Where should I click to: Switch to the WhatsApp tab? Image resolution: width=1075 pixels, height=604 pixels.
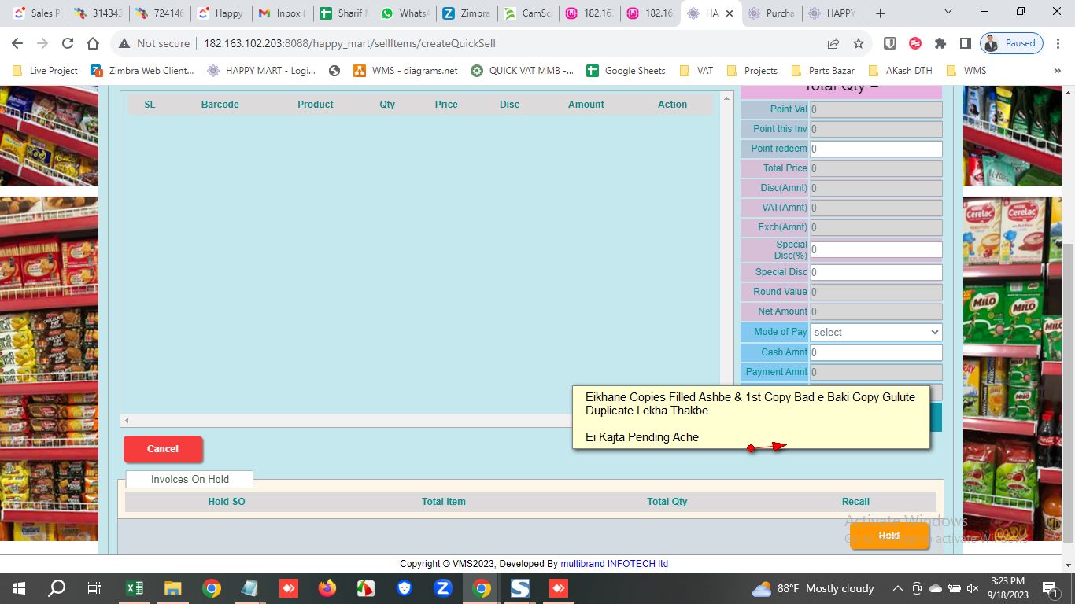pyautogui.click(x=404, y=13)
